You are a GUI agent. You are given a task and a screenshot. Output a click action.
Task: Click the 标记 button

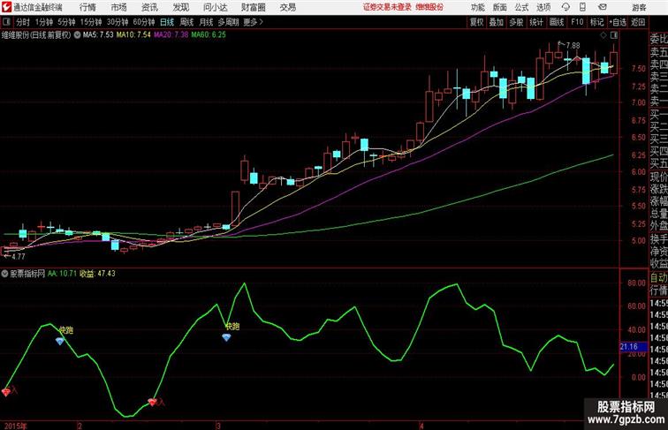pos(596,22)
